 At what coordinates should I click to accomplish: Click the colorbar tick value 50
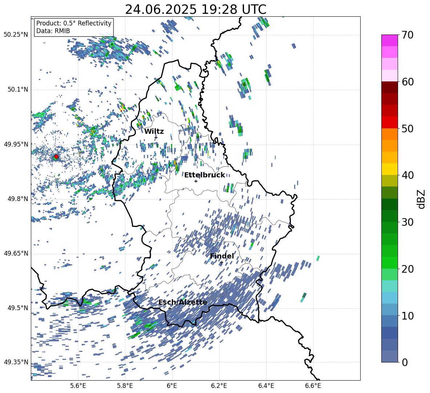[x=407, y=129]
